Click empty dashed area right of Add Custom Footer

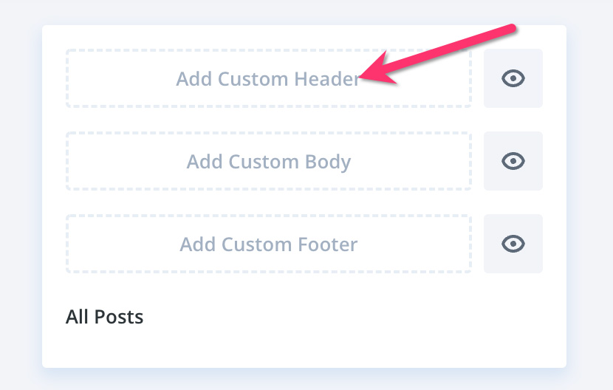point(414,244)
